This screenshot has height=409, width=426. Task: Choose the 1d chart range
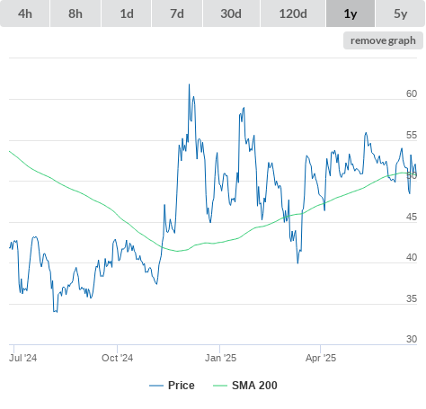pyautogui.click(x=127, y=13)
